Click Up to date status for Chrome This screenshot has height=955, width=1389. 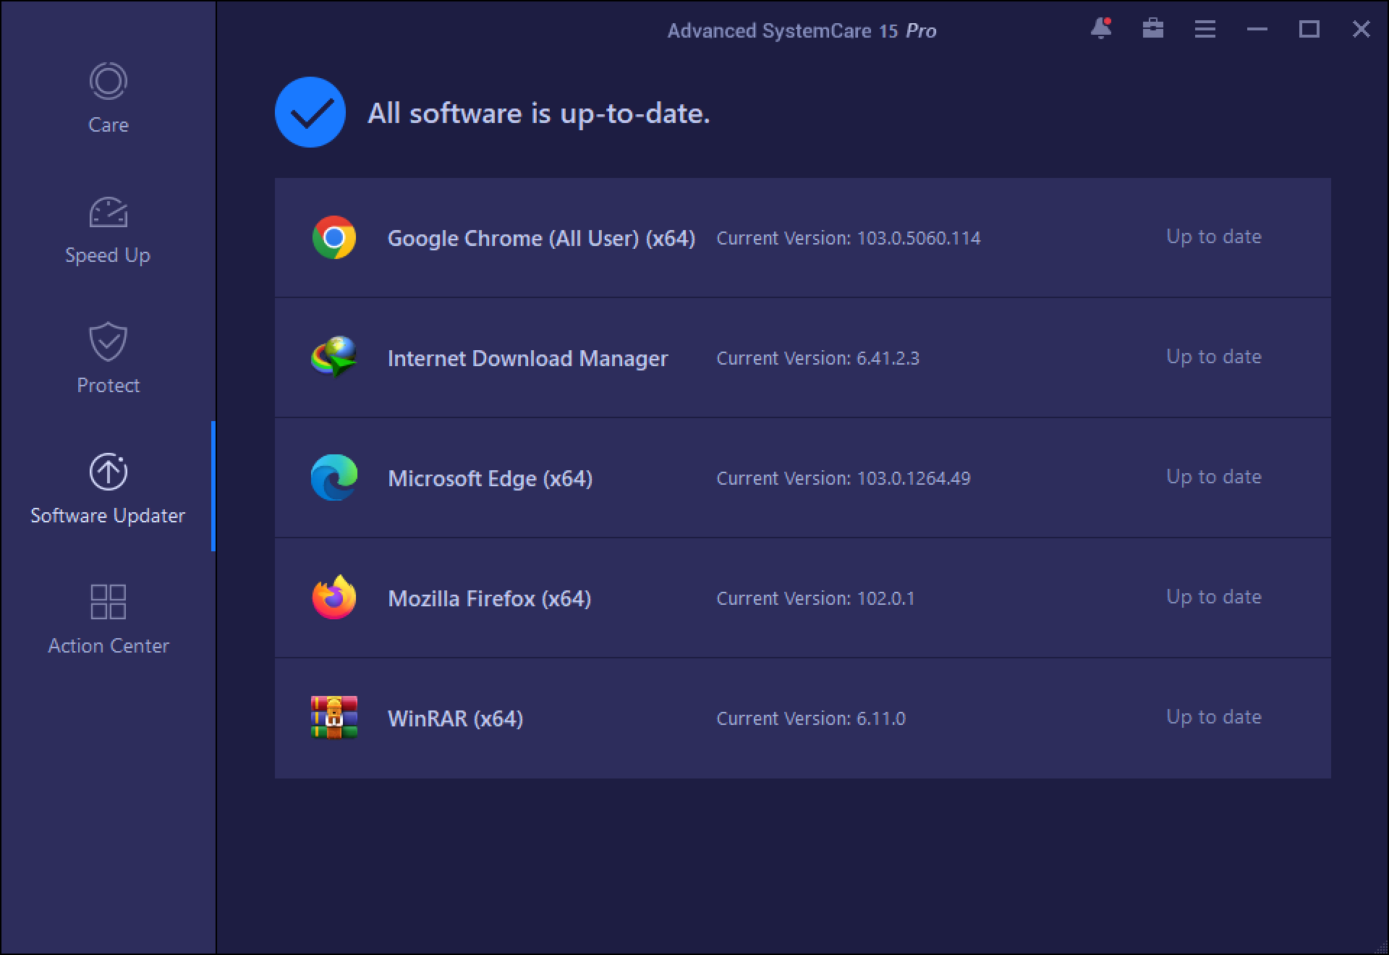pyautogui.click(x=1214, y=237)
